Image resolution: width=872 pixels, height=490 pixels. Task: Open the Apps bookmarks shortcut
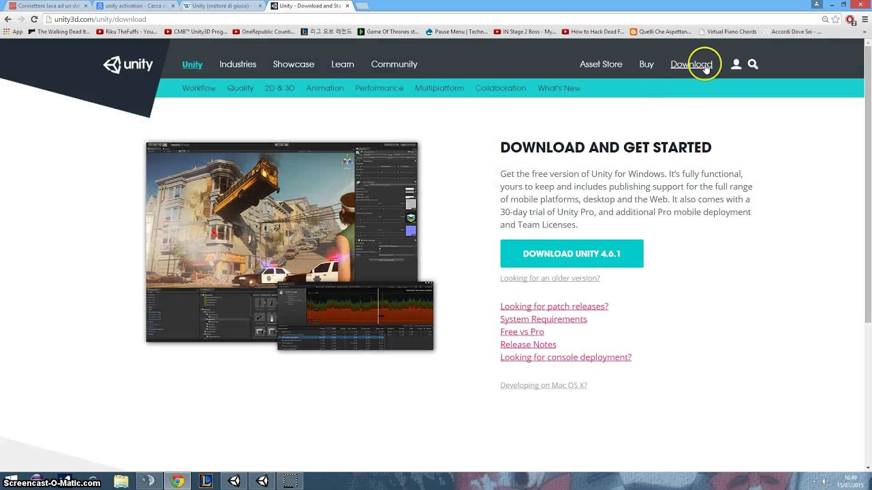point(13,31)
